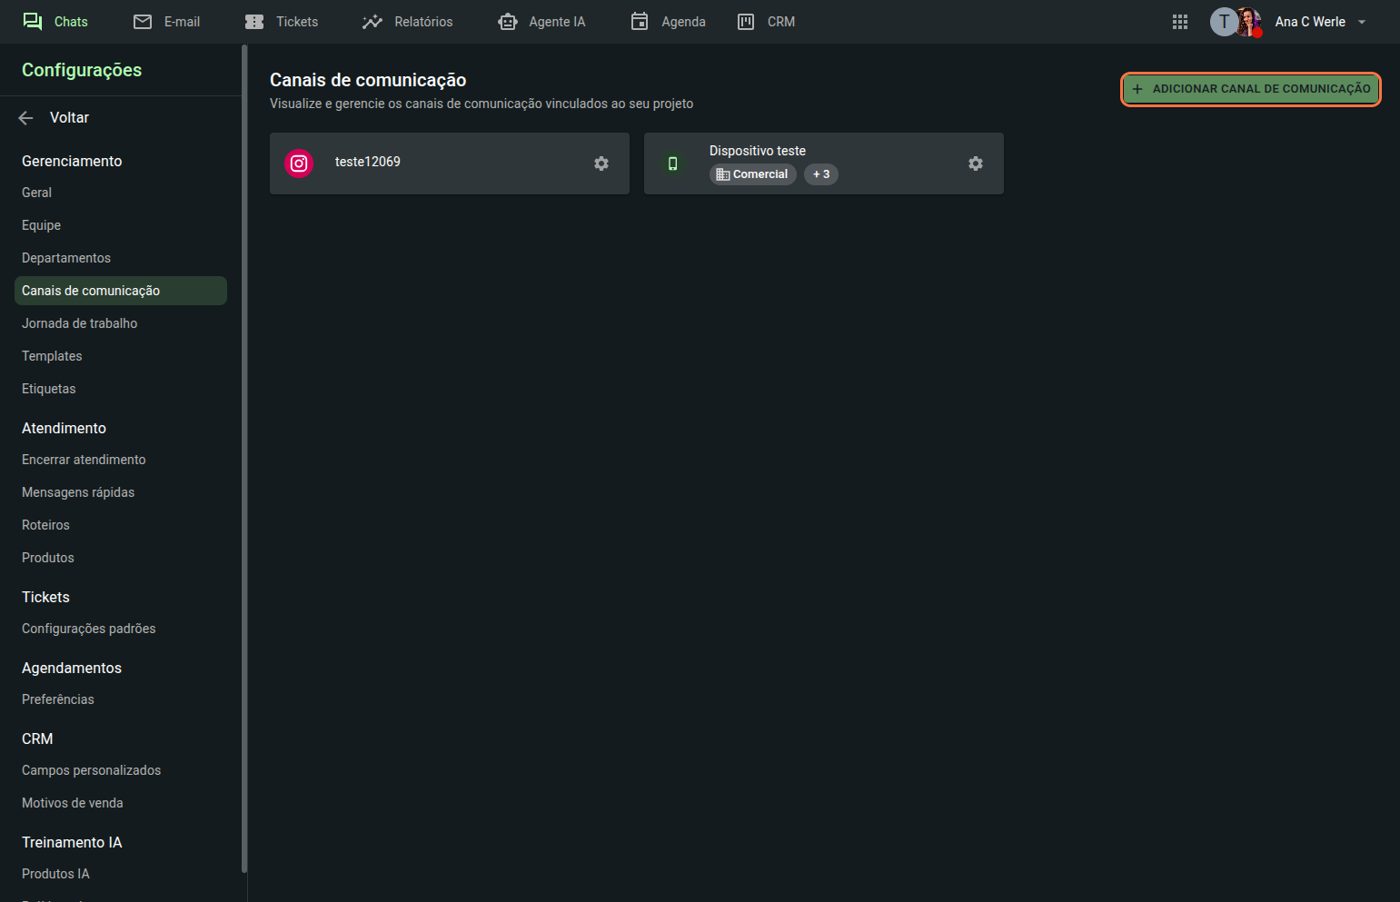Open the Agente IA robot icon
This screenshot has width=1400, height=902.
coord(507,22)
